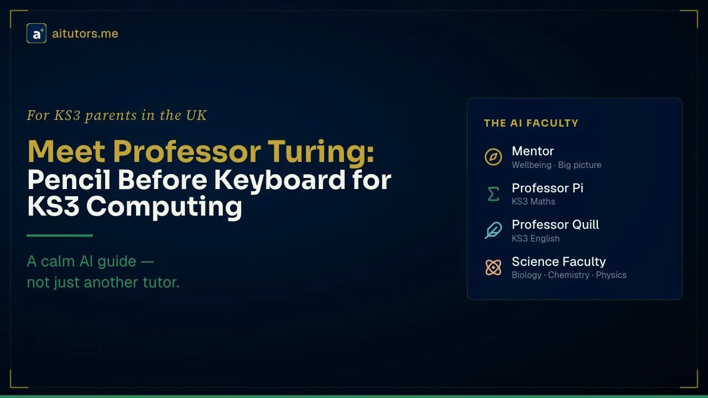Click the "KS3 English" subtitle
Image resolution: width=708 pixels, height=398 pixels.
click(x=535, y=238)
